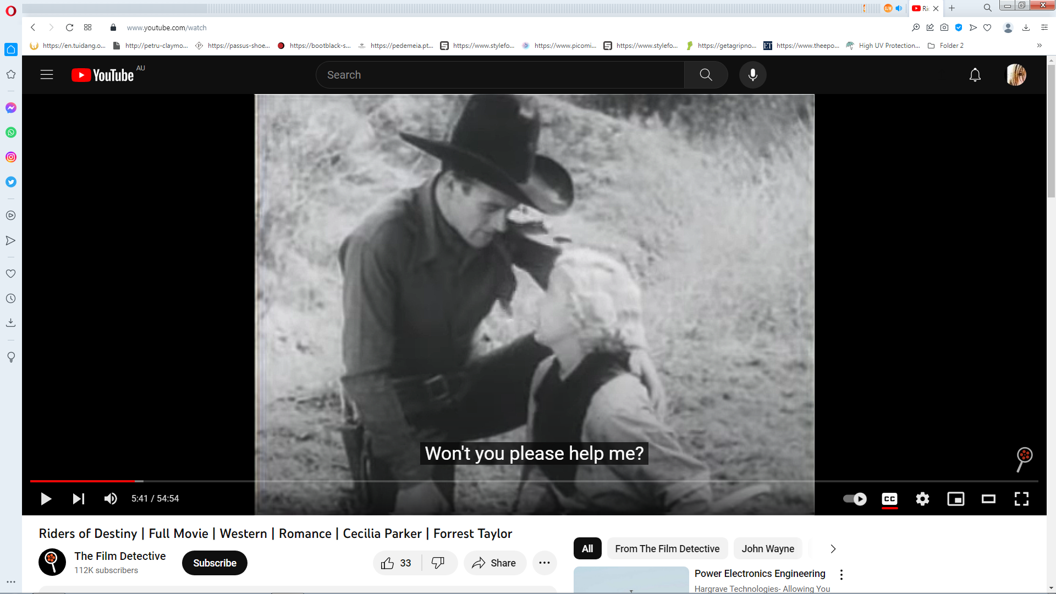Toggle autoplay switch off
The image size is (1056, 594).
click(855, 499)
